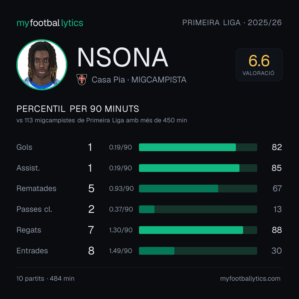Click the 6.6 Valoració rating badge

click(x=259, y=65)
